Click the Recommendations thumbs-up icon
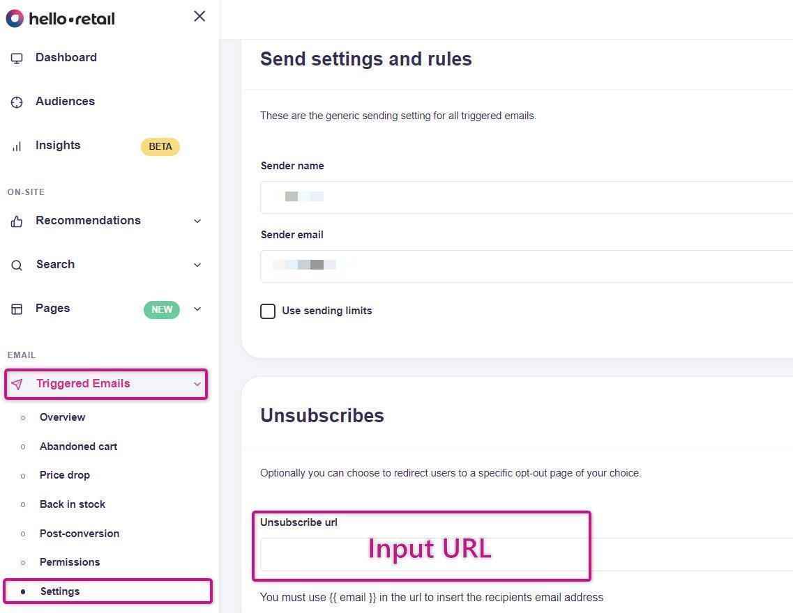This screenshot has width=793, height=613. point(17,222)
